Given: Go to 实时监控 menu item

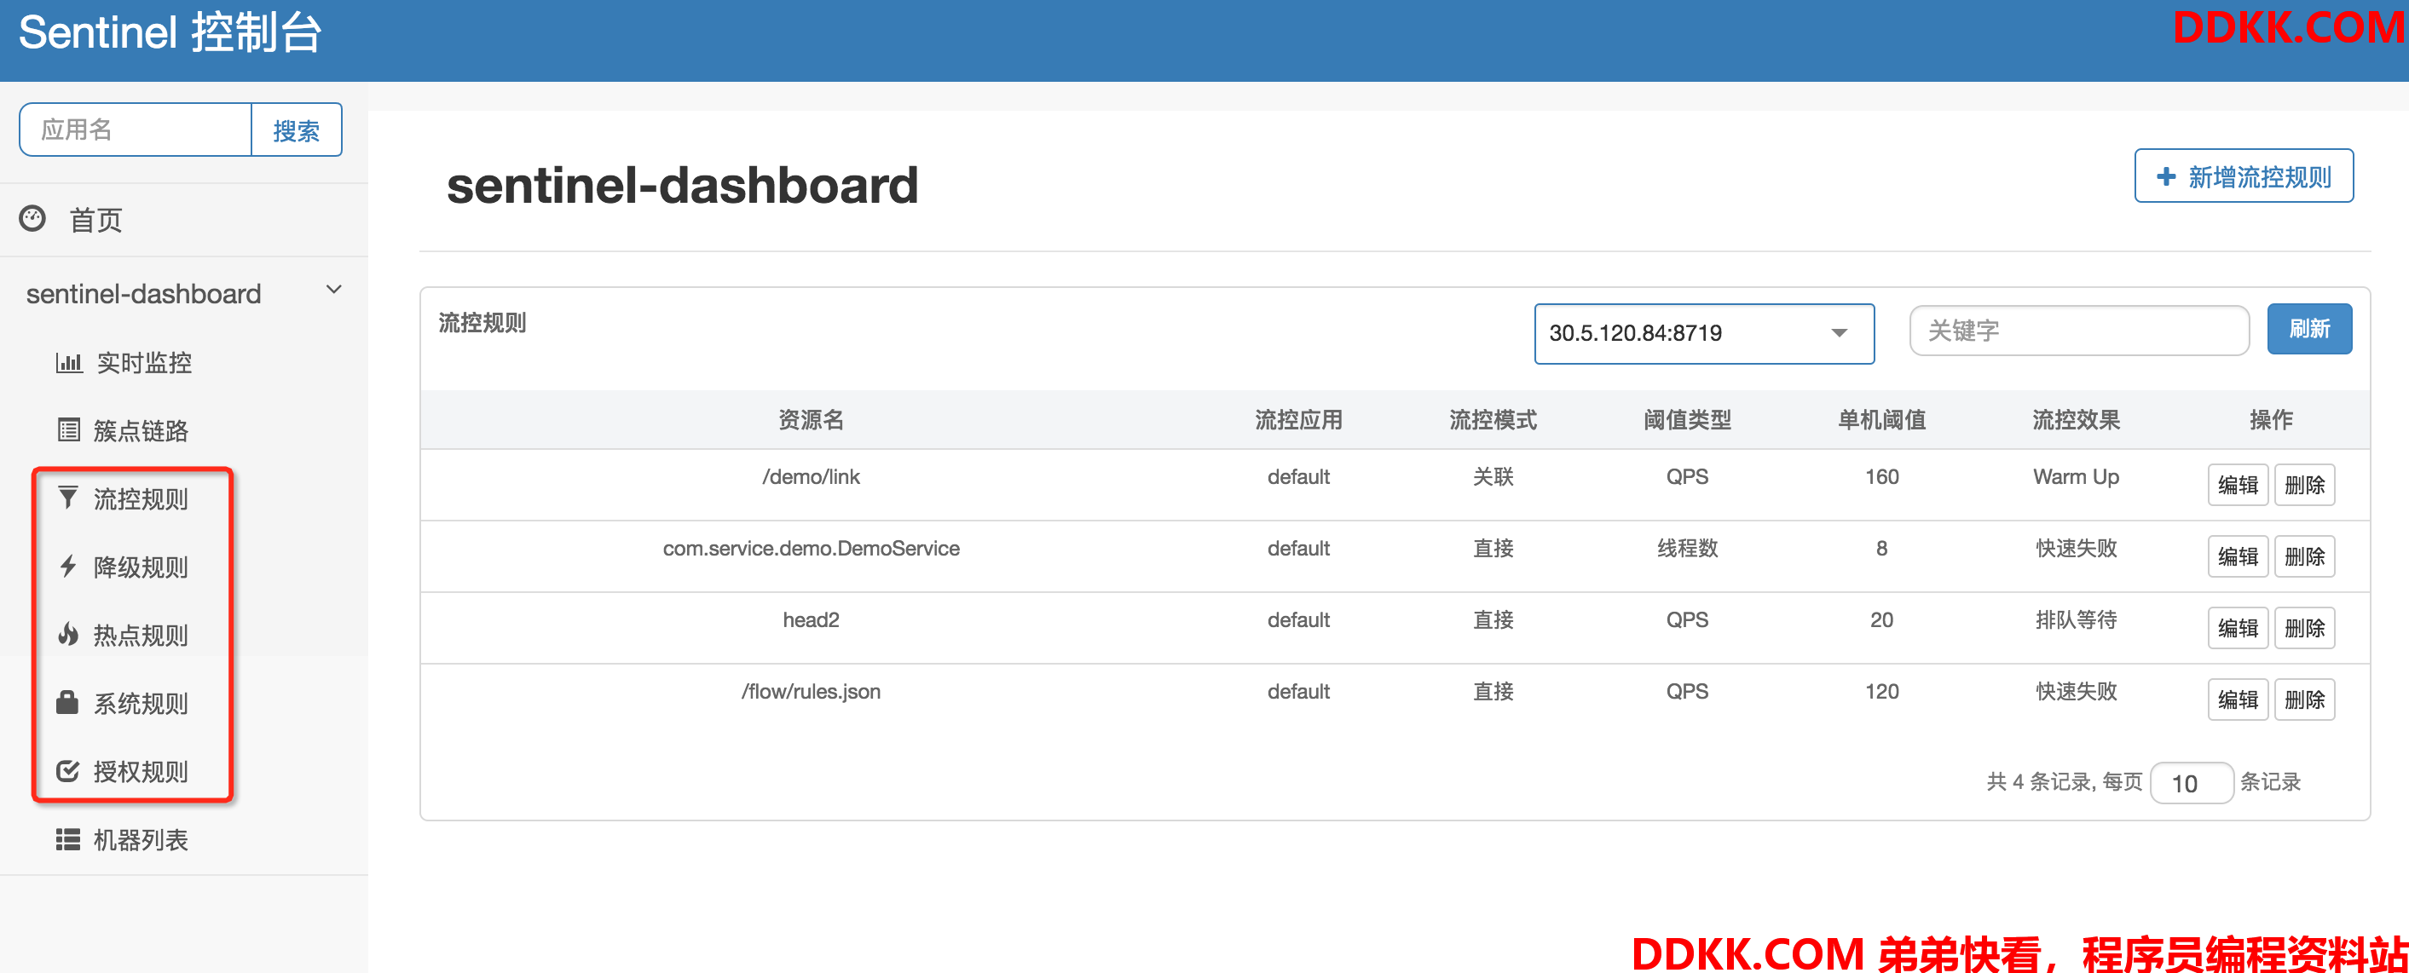Looking at the screenshot, I should pos(144,363).
